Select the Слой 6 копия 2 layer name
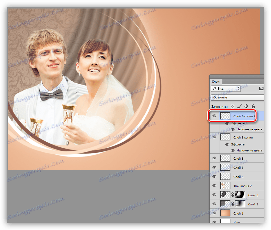Viewport: 271px width, 230px height. 244,116
